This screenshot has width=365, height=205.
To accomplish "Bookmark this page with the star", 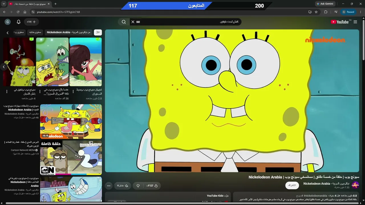I will coord(316,12).
